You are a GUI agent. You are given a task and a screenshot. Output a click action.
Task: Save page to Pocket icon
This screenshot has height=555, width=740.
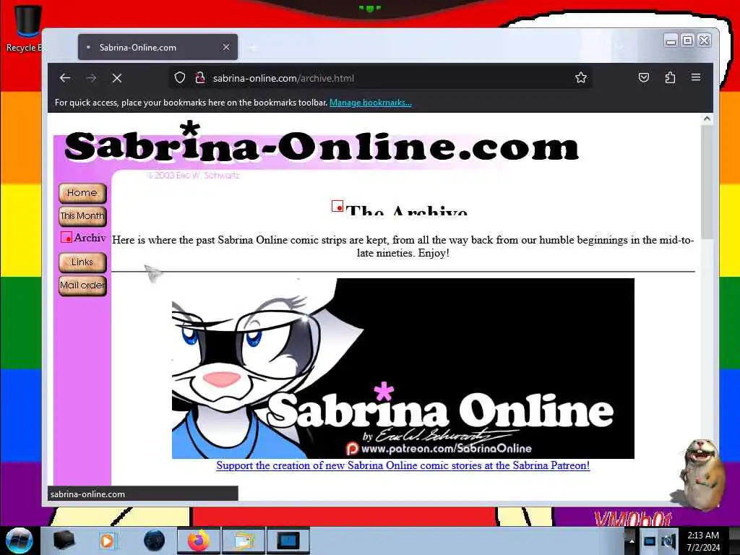tap(644, 77)
